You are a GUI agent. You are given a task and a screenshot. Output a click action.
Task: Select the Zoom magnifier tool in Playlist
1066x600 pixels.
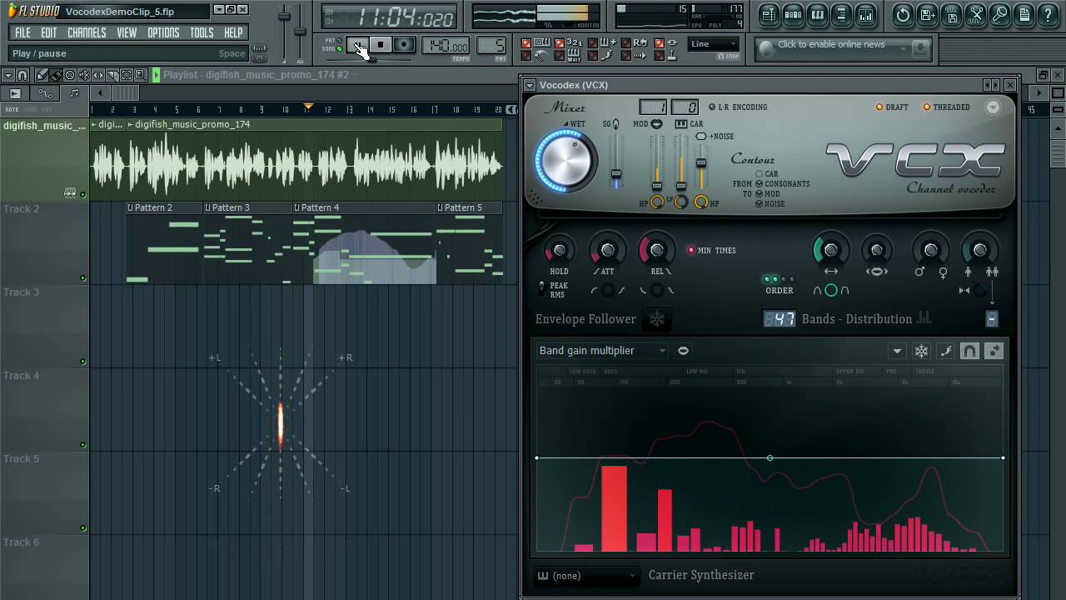click(x=140, y=75)
